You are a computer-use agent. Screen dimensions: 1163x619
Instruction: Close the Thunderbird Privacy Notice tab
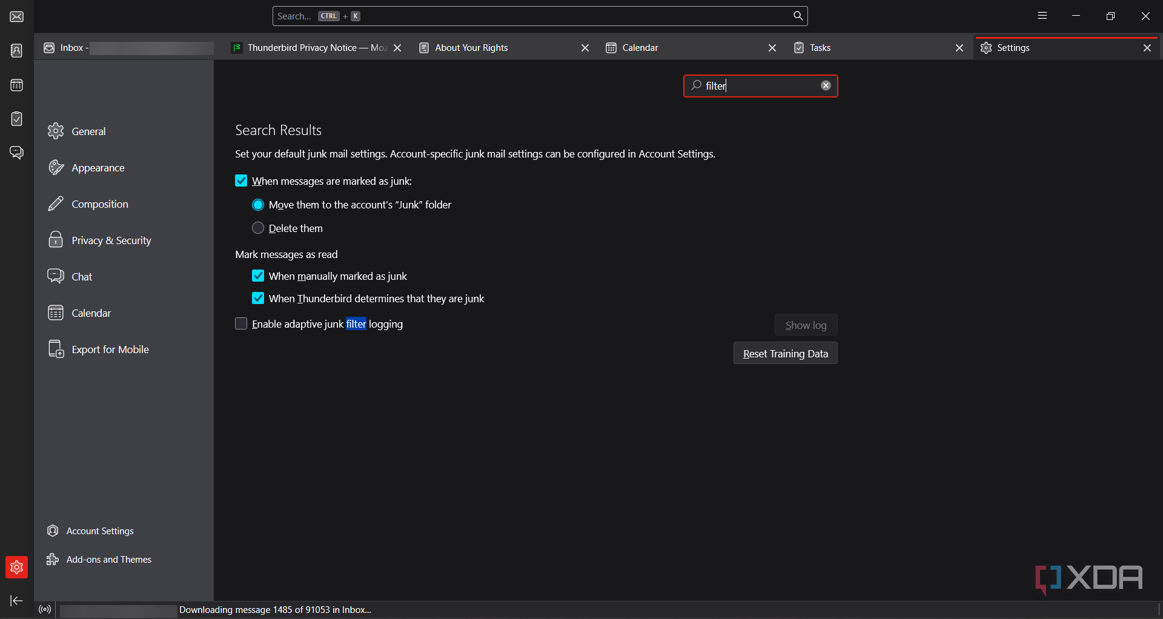point(397,48)
